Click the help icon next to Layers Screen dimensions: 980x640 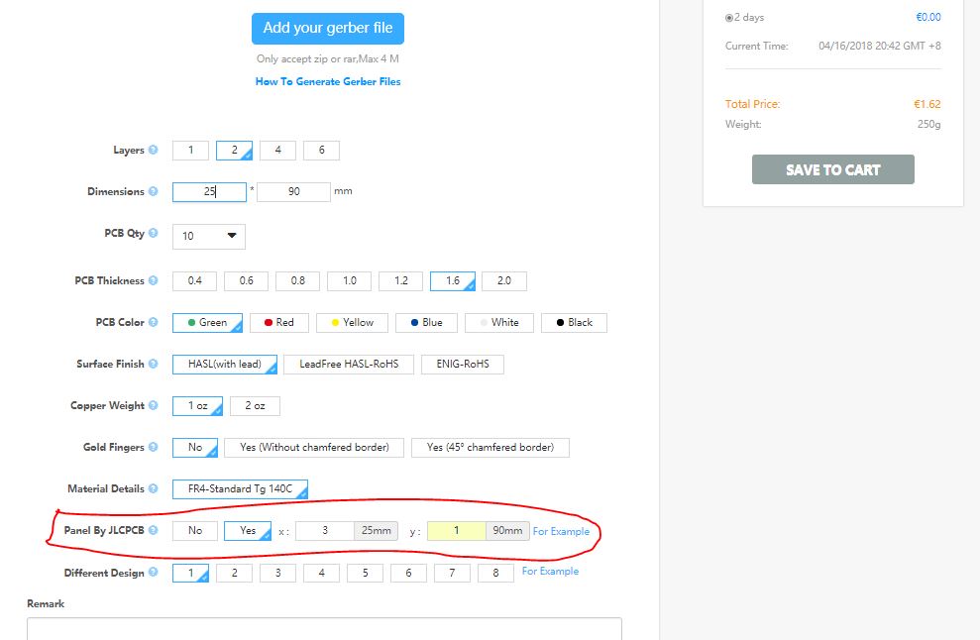click(154, 151)
